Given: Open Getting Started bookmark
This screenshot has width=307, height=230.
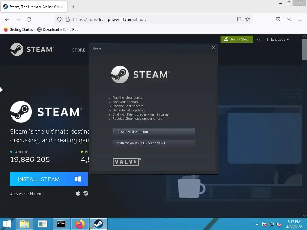Looking at the screenshot, I should coord(18,30).
